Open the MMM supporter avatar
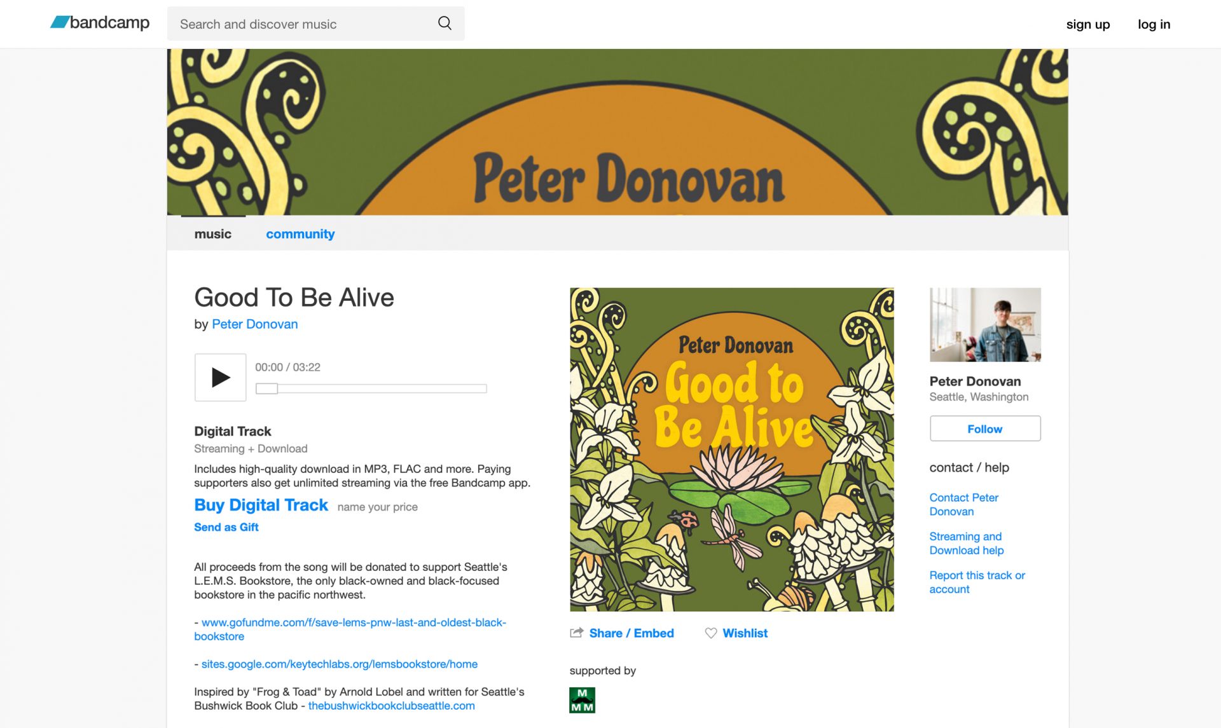 (x=582, y=700)
